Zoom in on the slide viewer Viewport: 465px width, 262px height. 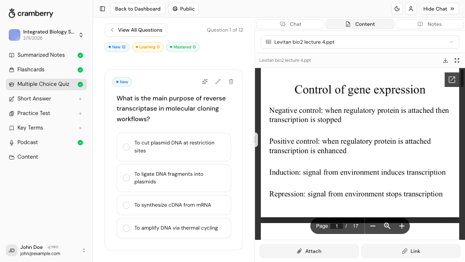pyautogui.click(x=401, y=226)
